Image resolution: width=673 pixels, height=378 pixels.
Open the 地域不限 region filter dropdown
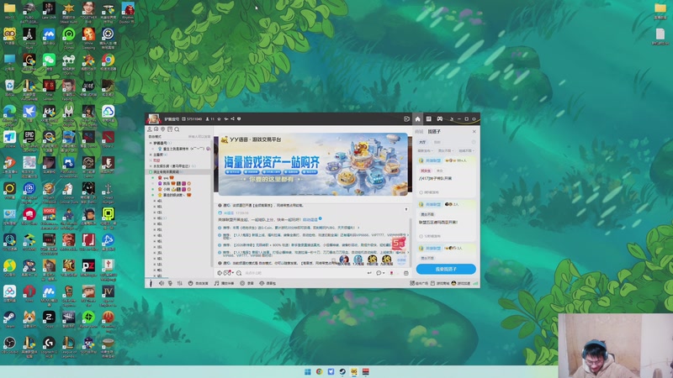coord(466,151)
